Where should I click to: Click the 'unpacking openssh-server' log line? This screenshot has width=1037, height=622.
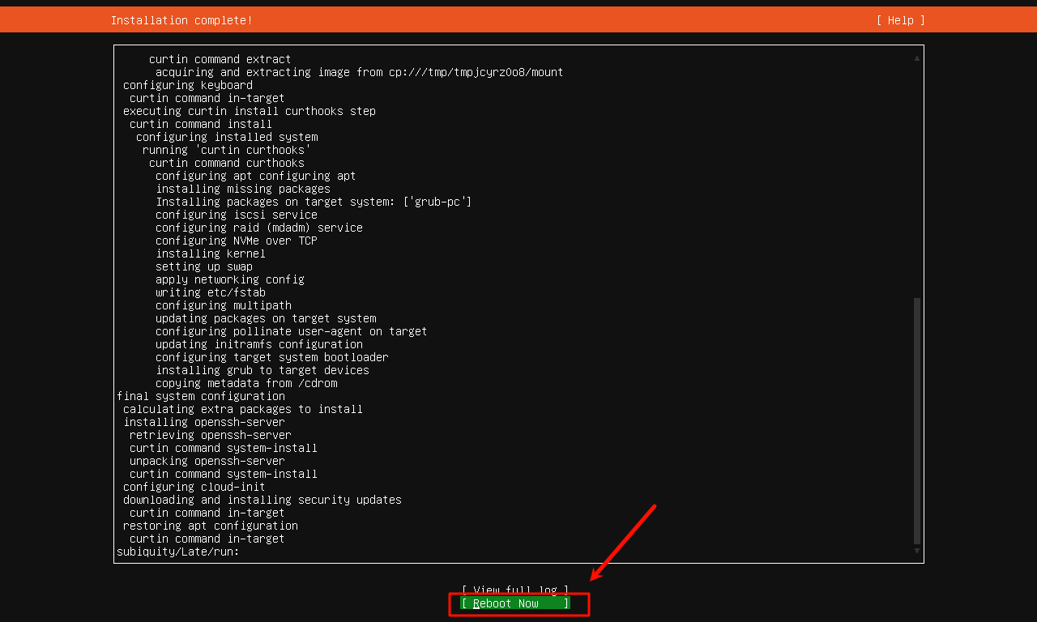[207, 461]
